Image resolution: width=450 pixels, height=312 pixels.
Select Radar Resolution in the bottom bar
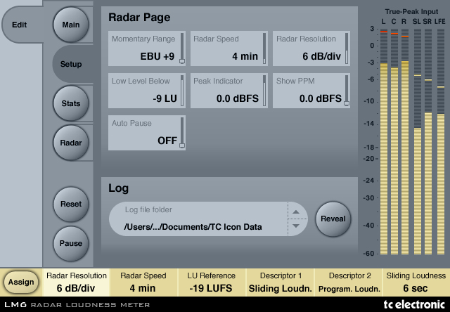(77, 282)
